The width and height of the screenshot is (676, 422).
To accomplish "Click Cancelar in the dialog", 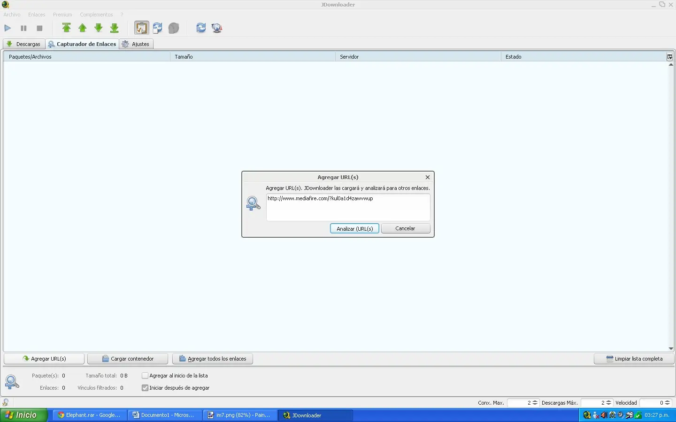I will tap(406, 228).
